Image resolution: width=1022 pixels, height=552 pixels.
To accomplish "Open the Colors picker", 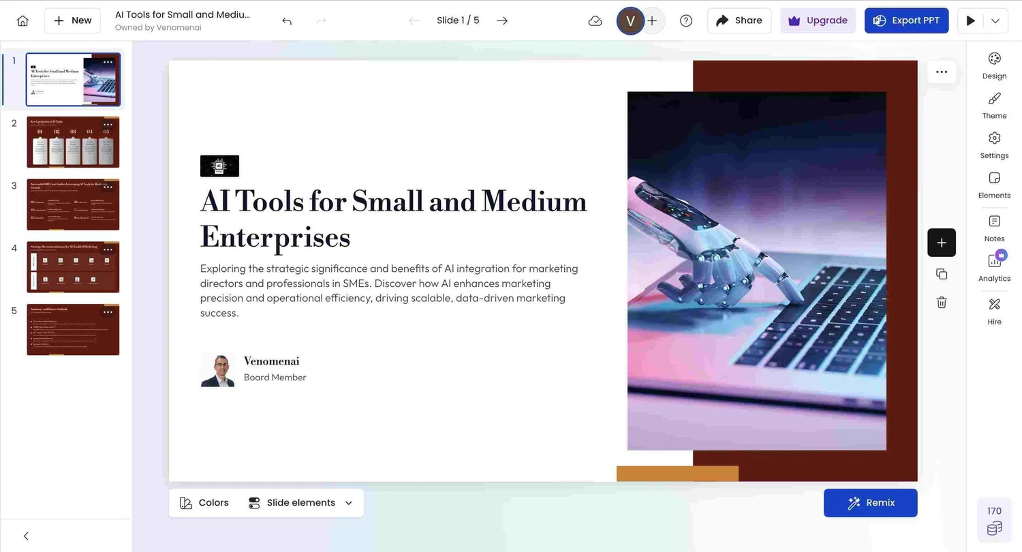I will [x=204, y=502].
